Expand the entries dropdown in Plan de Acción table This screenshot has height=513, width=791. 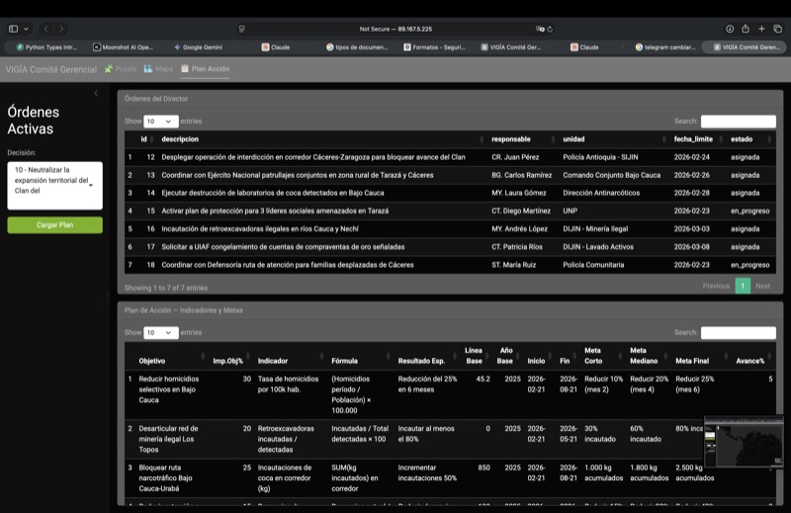coord(161,333)
